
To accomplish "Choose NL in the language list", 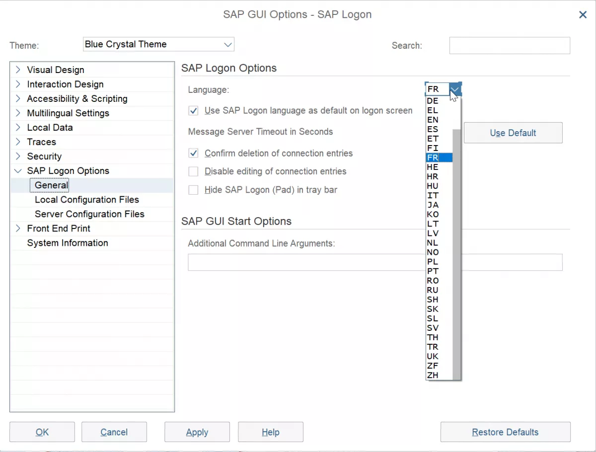I will tap(439, 243).
